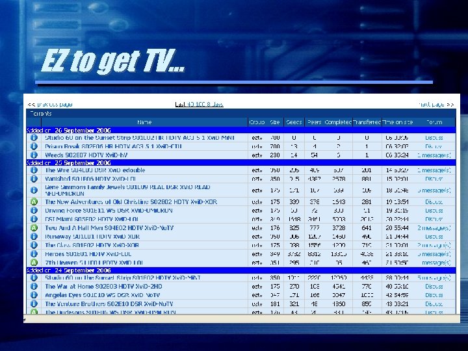Open messages link for Weeds S02E07
The width and height of the screenshot is (468, 351).
pos(434,155)
